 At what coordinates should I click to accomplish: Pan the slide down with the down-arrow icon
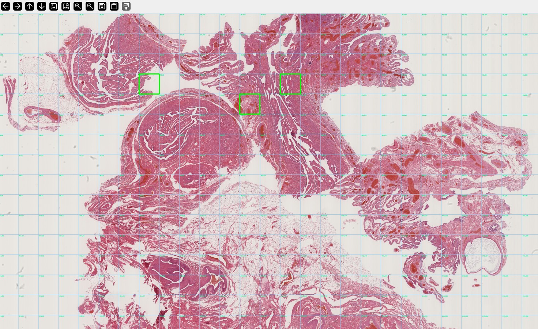click(x=41, y=6)
